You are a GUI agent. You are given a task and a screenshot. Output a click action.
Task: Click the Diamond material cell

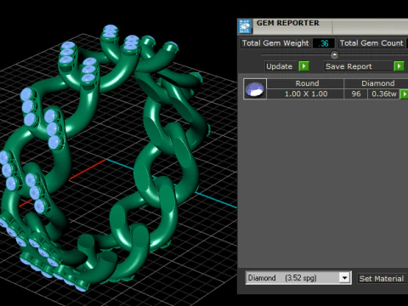tap(377, 83)
